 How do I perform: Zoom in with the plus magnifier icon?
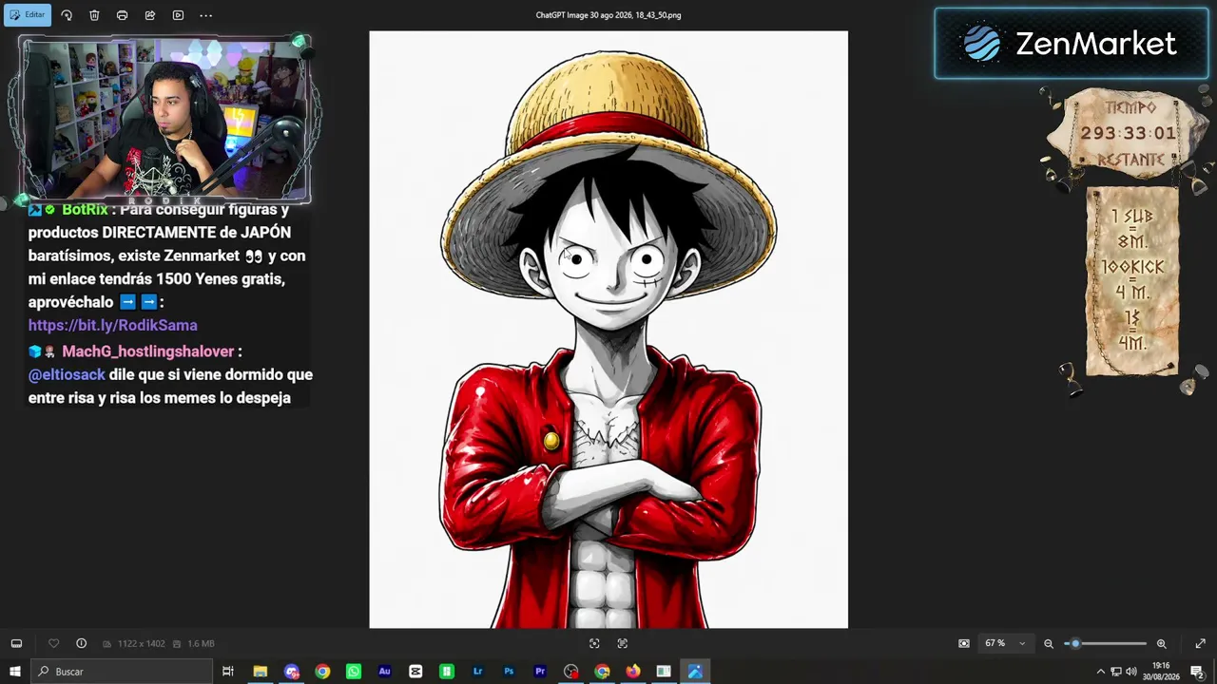[1161, 643]
